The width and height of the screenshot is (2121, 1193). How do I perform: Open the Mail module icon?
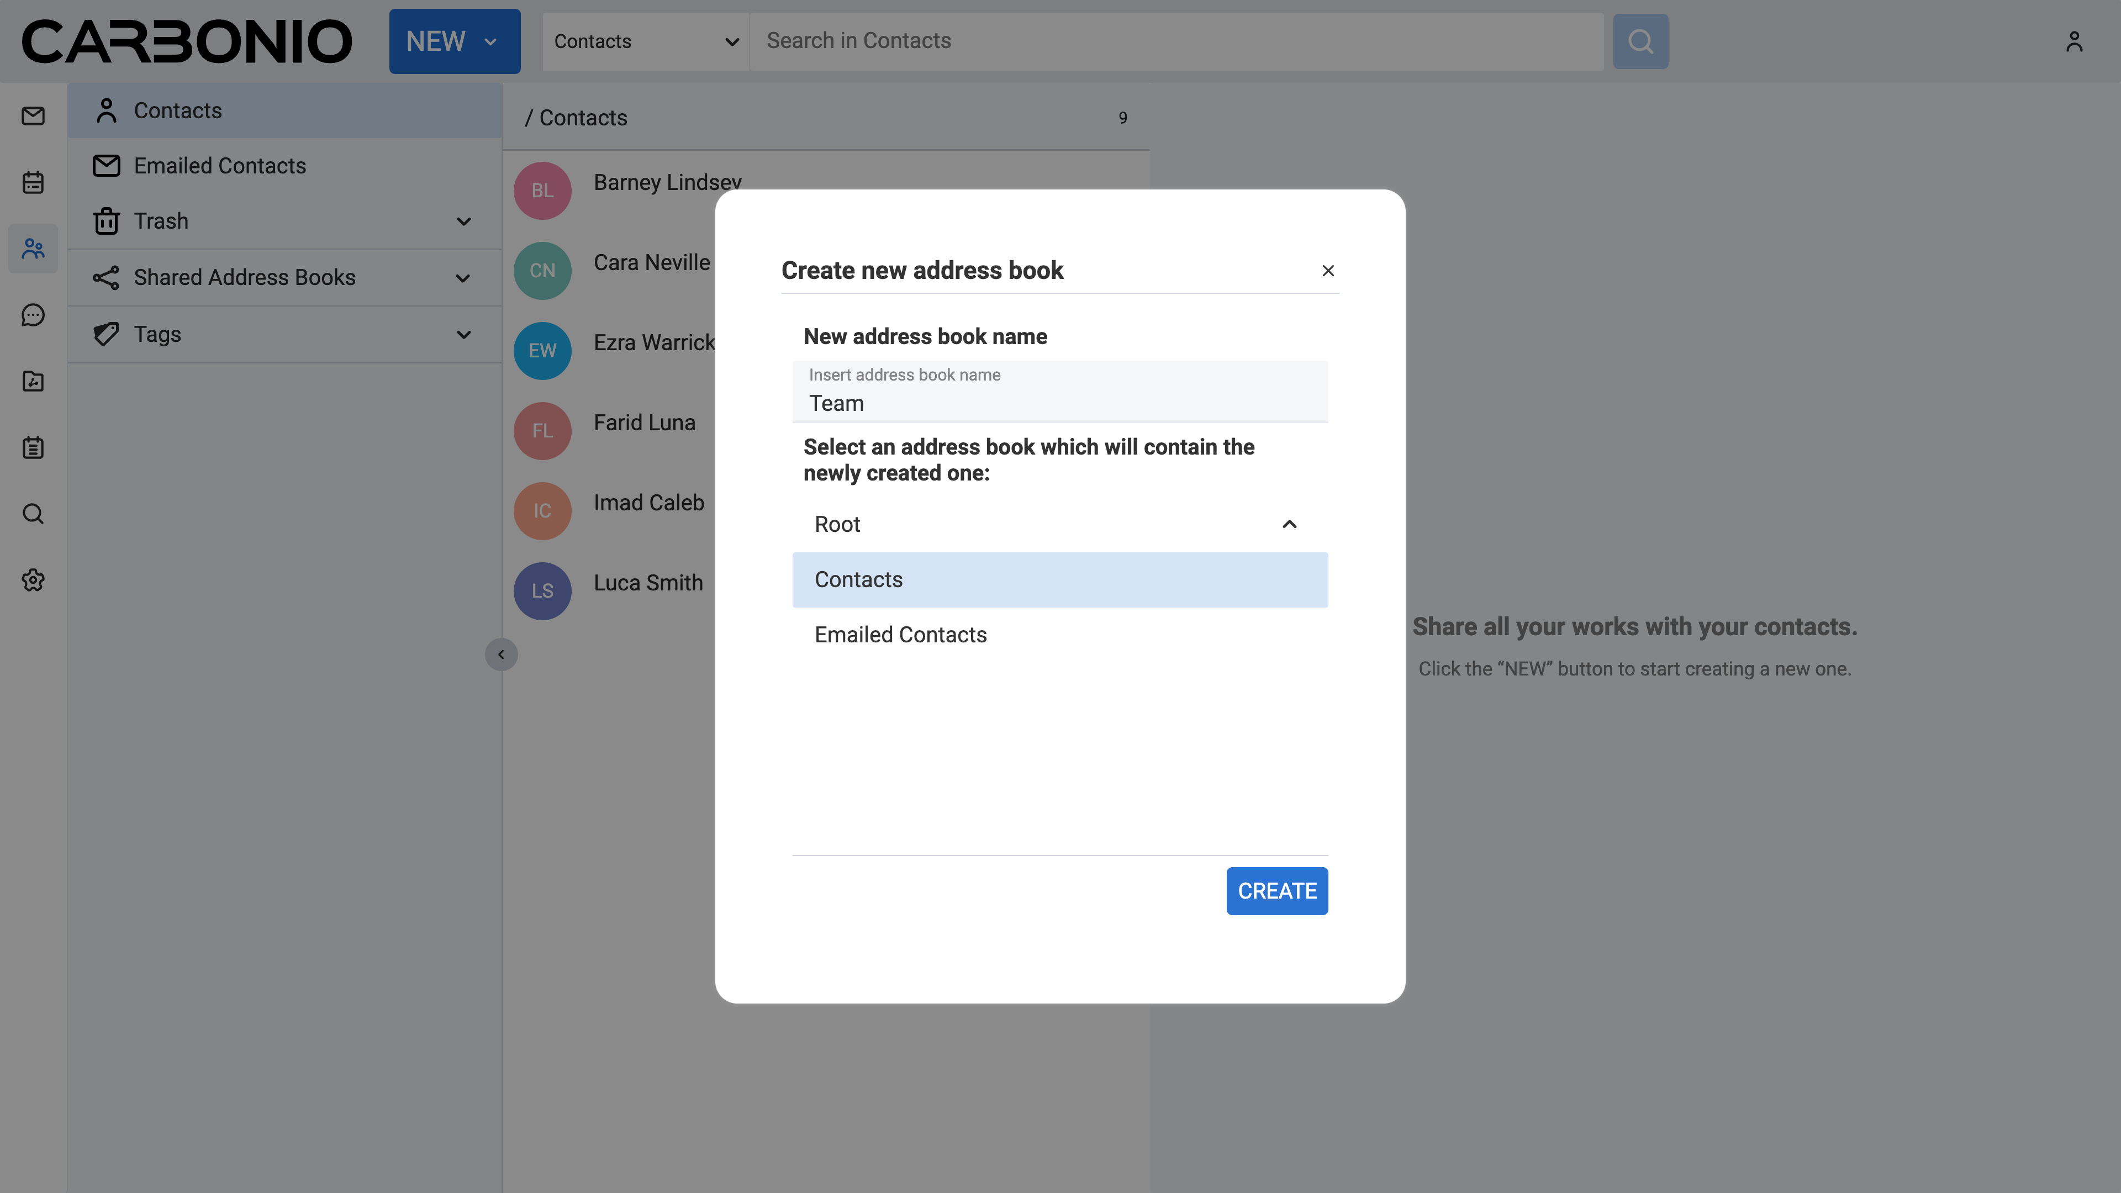click(33, 116)
